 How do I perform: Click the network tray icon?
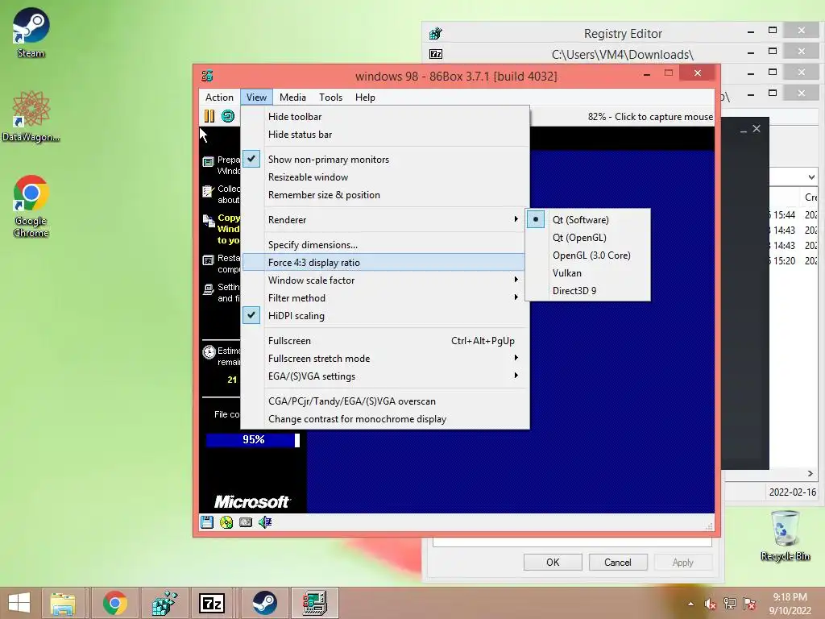click(730, 604)
